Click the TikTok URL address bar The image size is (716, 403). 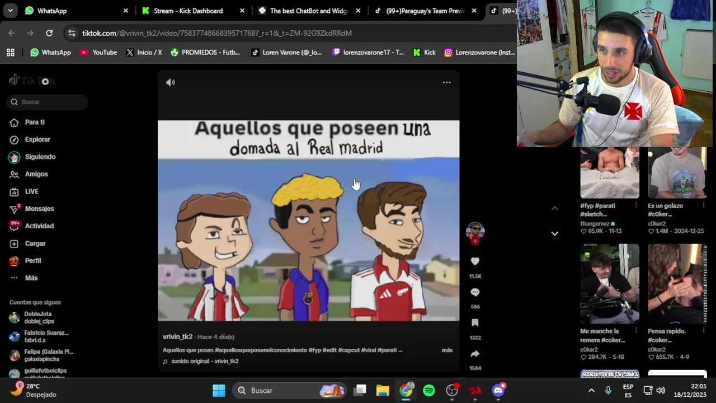click(x=217, y=33)
